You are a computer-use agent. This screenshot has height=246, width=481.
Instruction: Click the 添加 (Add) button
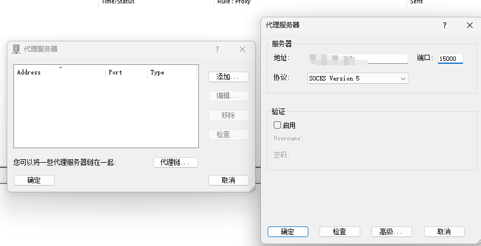point(228,77)
